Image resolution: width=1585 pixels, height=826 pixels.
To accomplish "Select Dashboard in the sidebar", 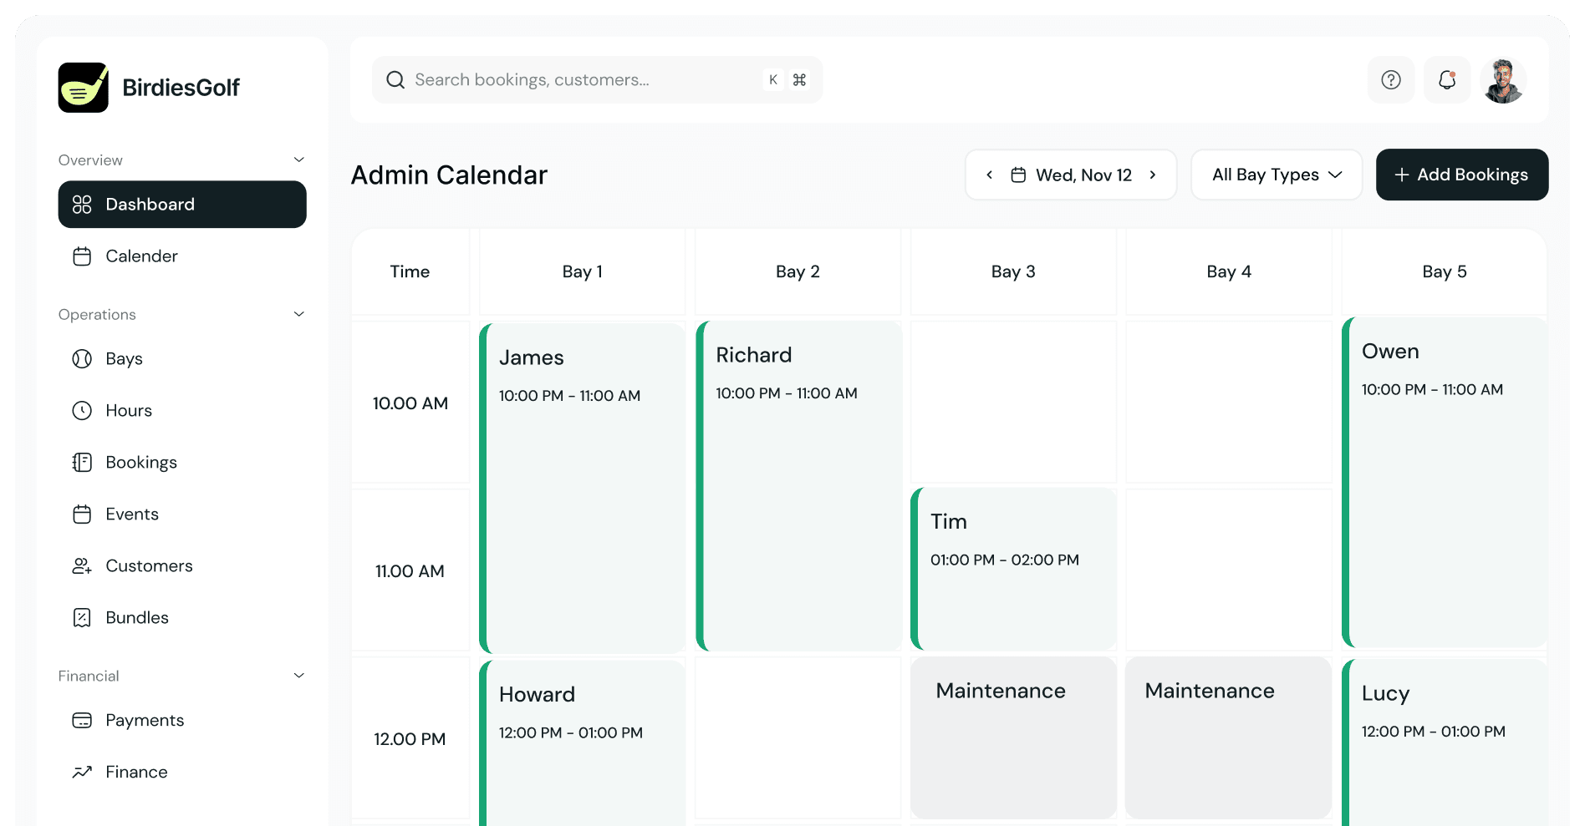I will pyautogui.click(x=150, y=204).
